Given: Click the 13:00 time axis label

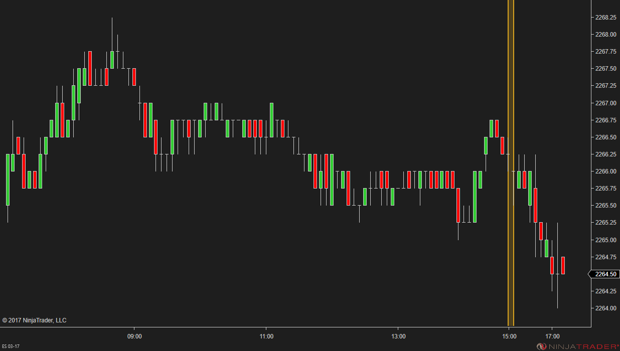Looking at the screenshot, I should (398, 336).
